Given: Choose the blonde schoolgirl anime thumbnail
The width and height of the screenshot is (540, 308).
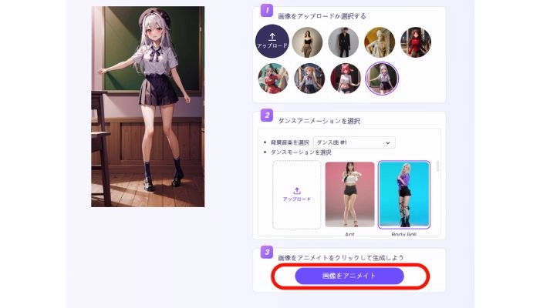Looking at the screenshot, I should click(309, 78).
